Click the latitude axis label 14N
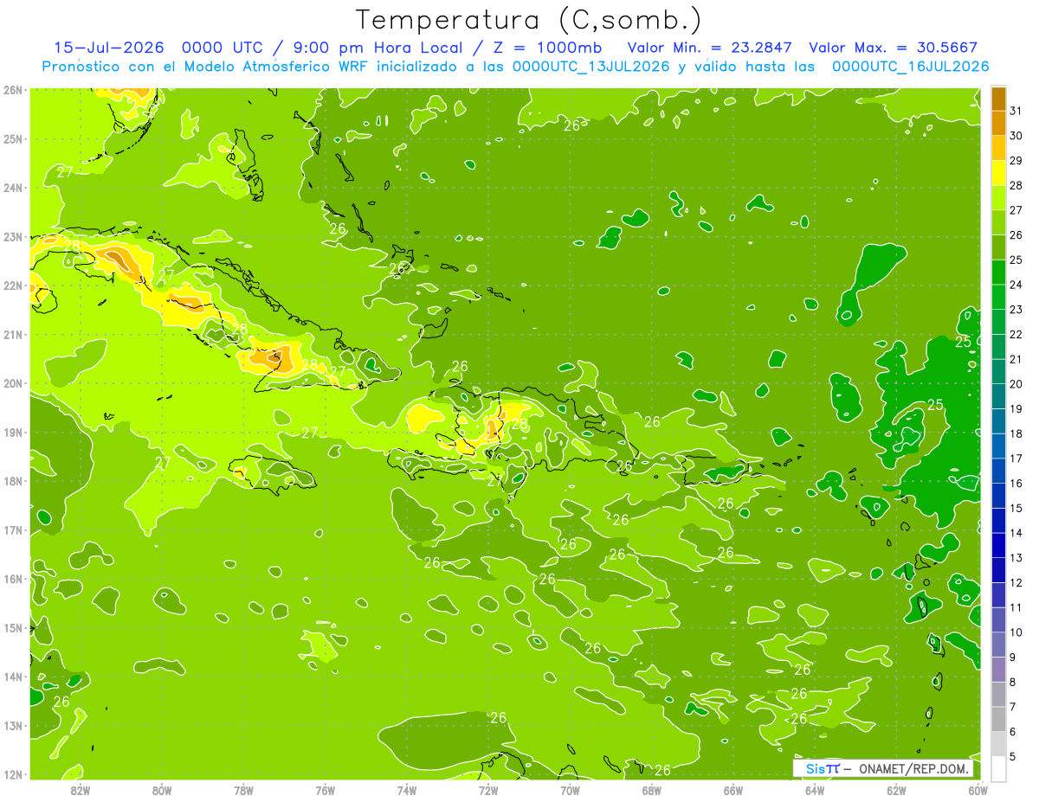 13,677
